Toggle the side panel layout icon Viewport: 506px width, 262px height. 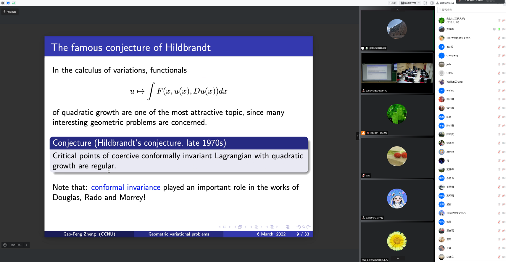click(432, 3)
